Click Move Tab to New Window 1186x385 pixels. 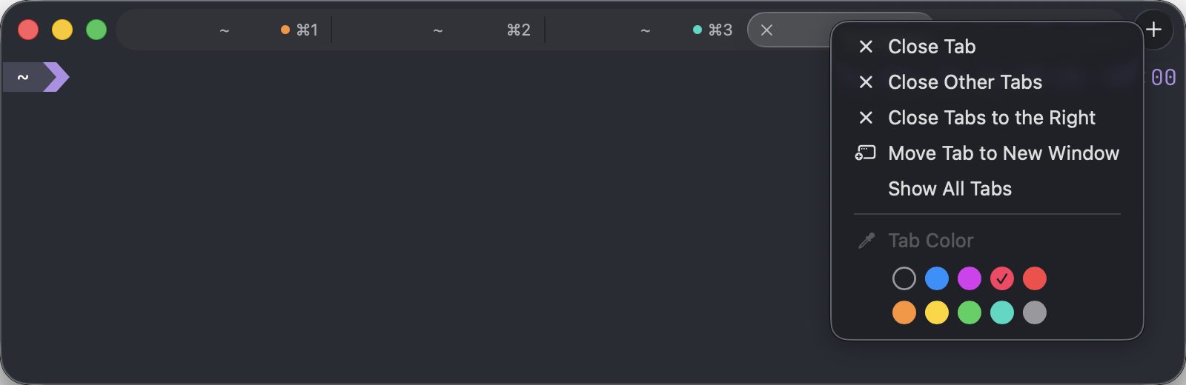(x=1003, y=153)
